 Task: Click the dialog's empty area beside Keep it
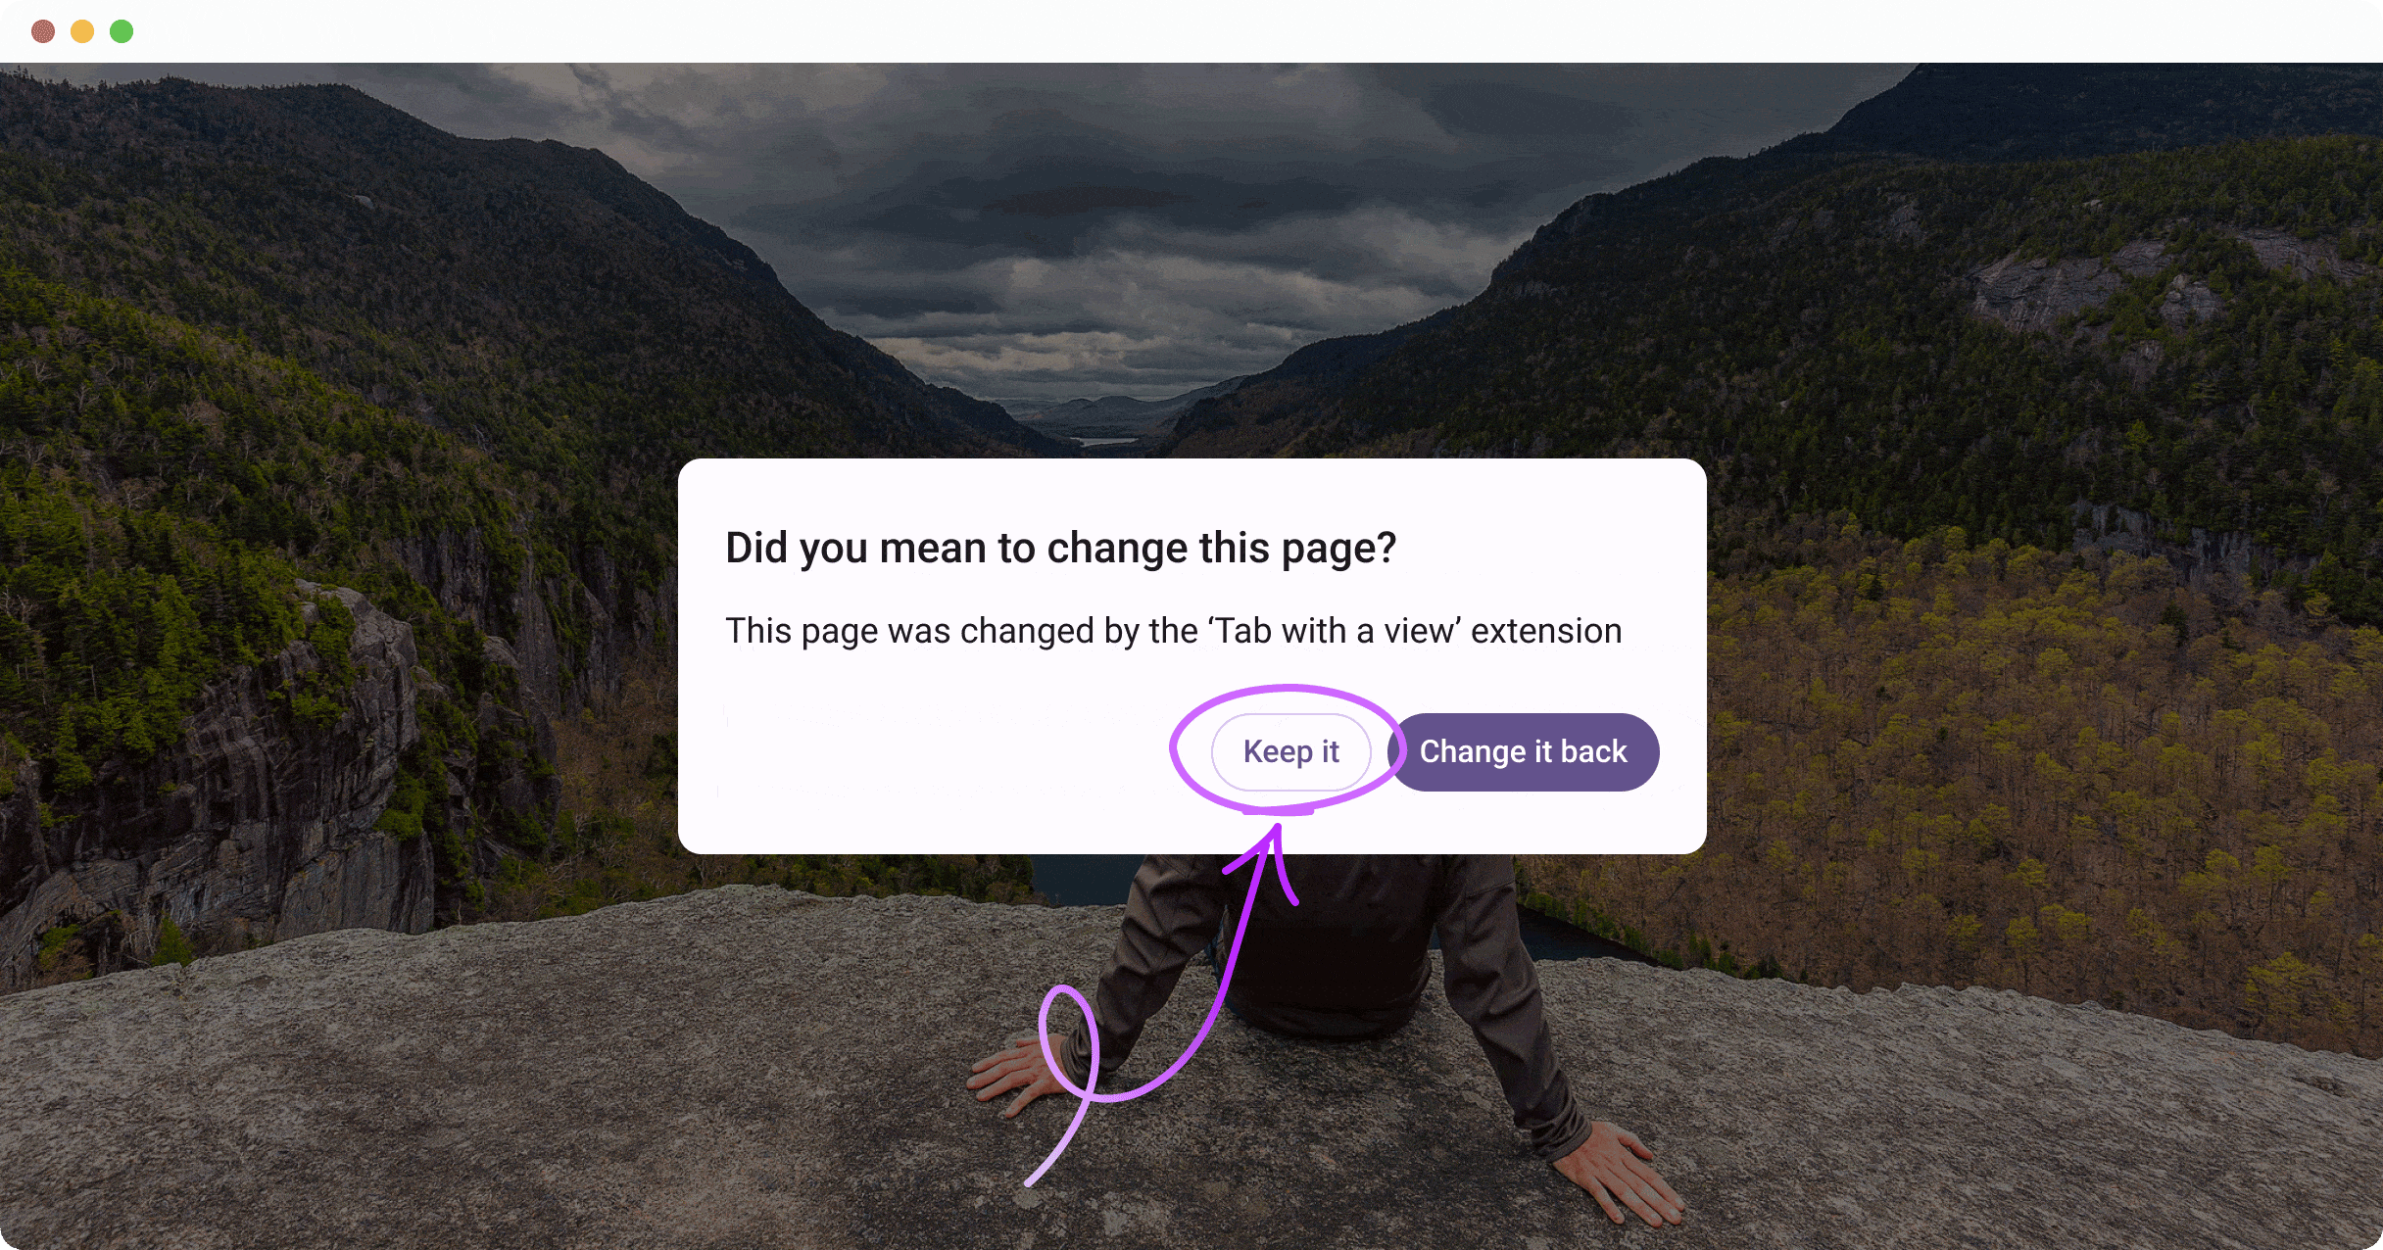[x=941, y=751]
